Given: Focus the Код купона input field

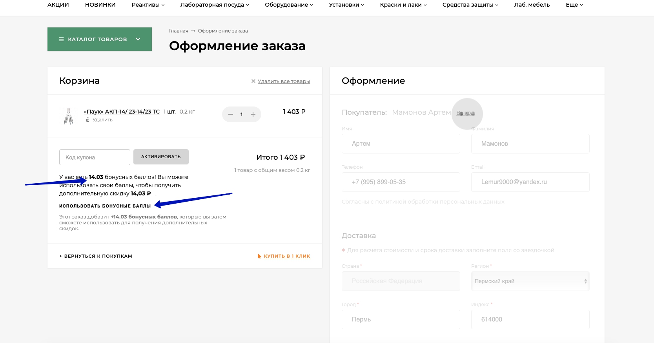Looking at the screenshot, I should coord(95,157).
